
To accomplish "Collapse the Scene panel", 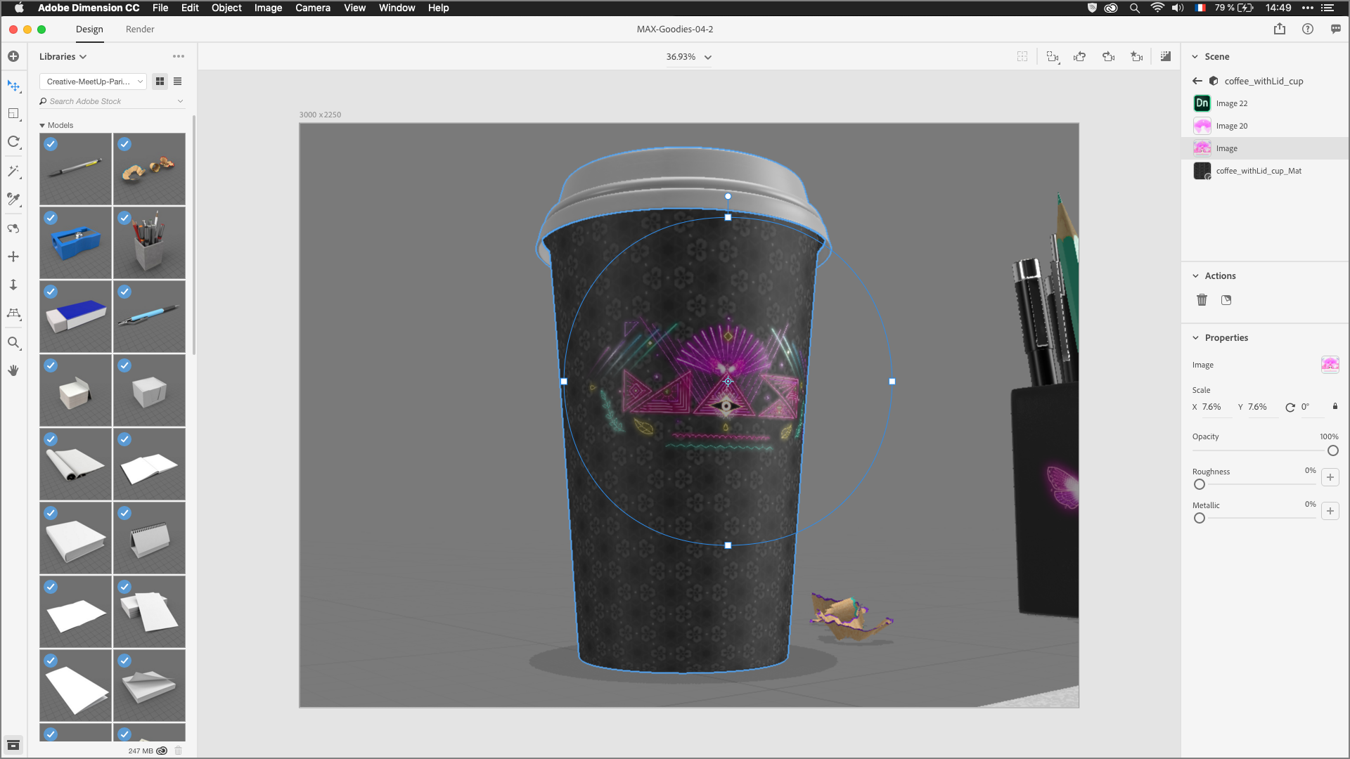I will 1195,56.
